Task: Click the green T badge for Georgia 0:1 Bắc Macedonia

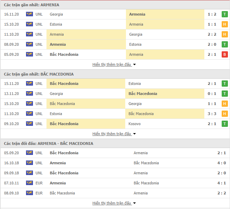Action: (x=224, y=94)
